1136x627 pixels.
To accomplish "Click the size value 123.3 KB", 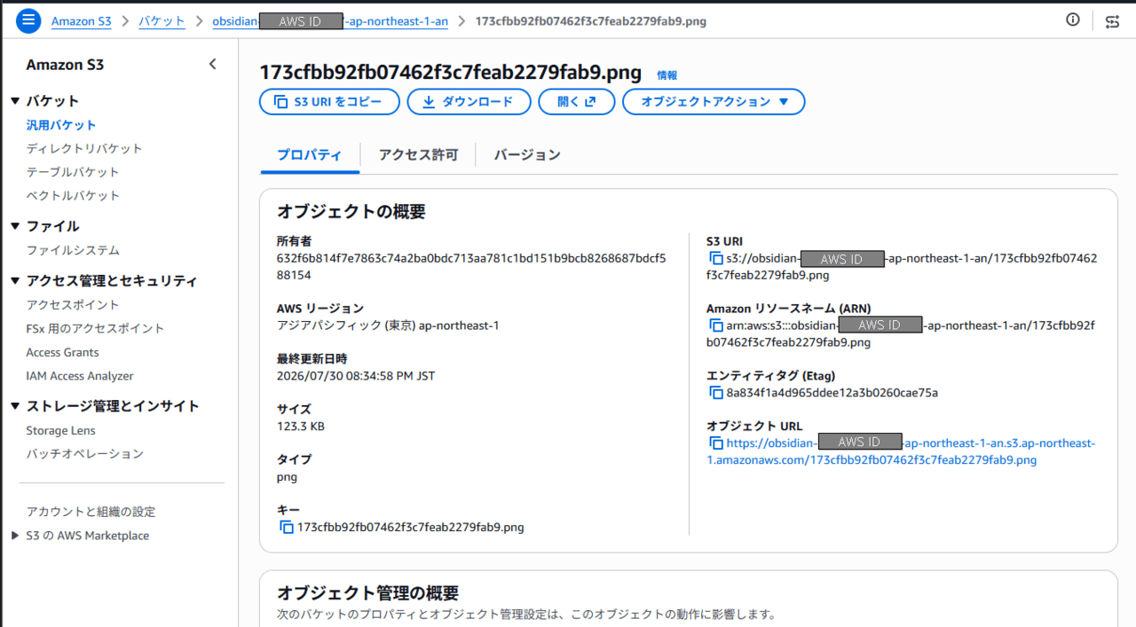I will point(301,427).
